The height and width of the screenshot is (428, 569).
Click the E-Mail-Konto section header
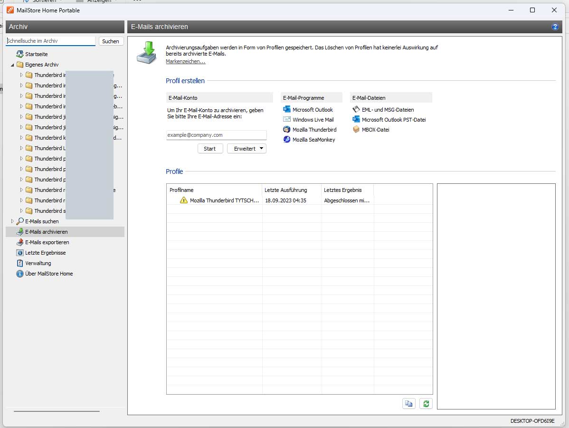coord(219,98)
